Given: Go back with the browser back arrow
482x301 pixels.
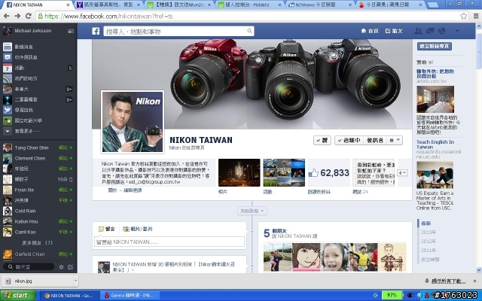Looking at the screenshot, I should 7,16.
